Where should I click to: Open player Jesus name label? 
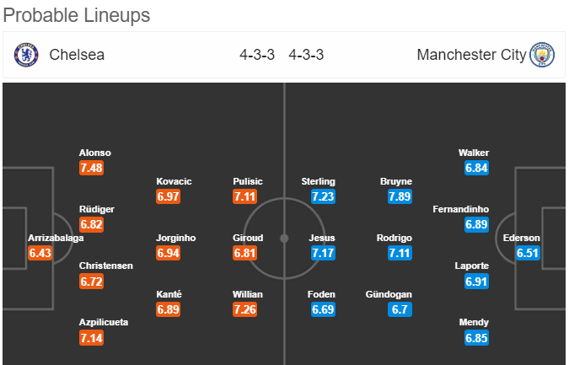click(x=323, y=238)
